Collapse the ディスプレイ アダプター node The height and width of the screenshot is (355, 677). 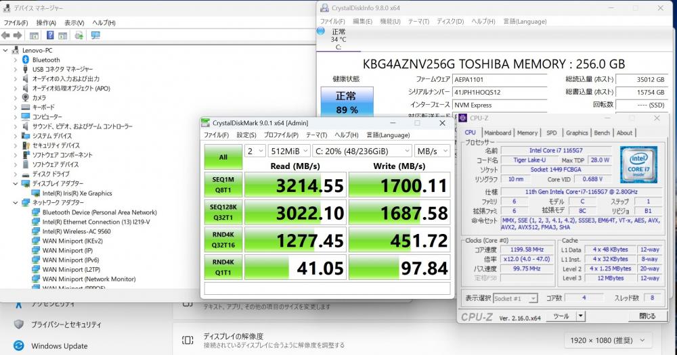(16, 183)
